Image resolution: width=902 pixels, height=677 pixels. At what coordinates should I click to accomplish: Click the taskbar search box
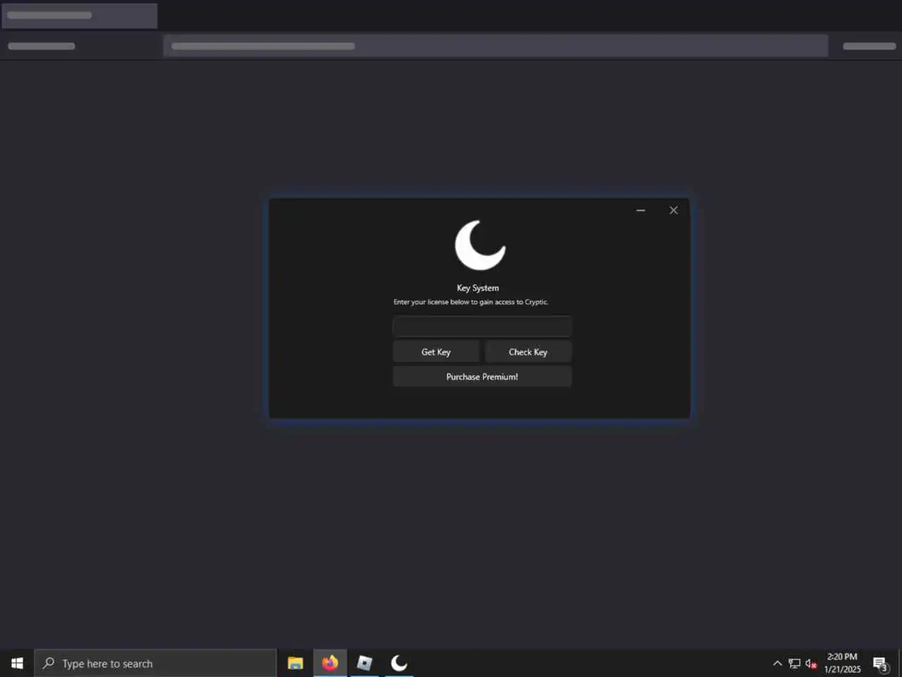155,663
